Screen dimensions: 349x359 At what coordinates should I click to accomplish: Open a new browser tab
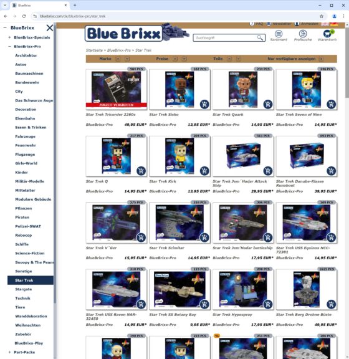pos(75,5)
